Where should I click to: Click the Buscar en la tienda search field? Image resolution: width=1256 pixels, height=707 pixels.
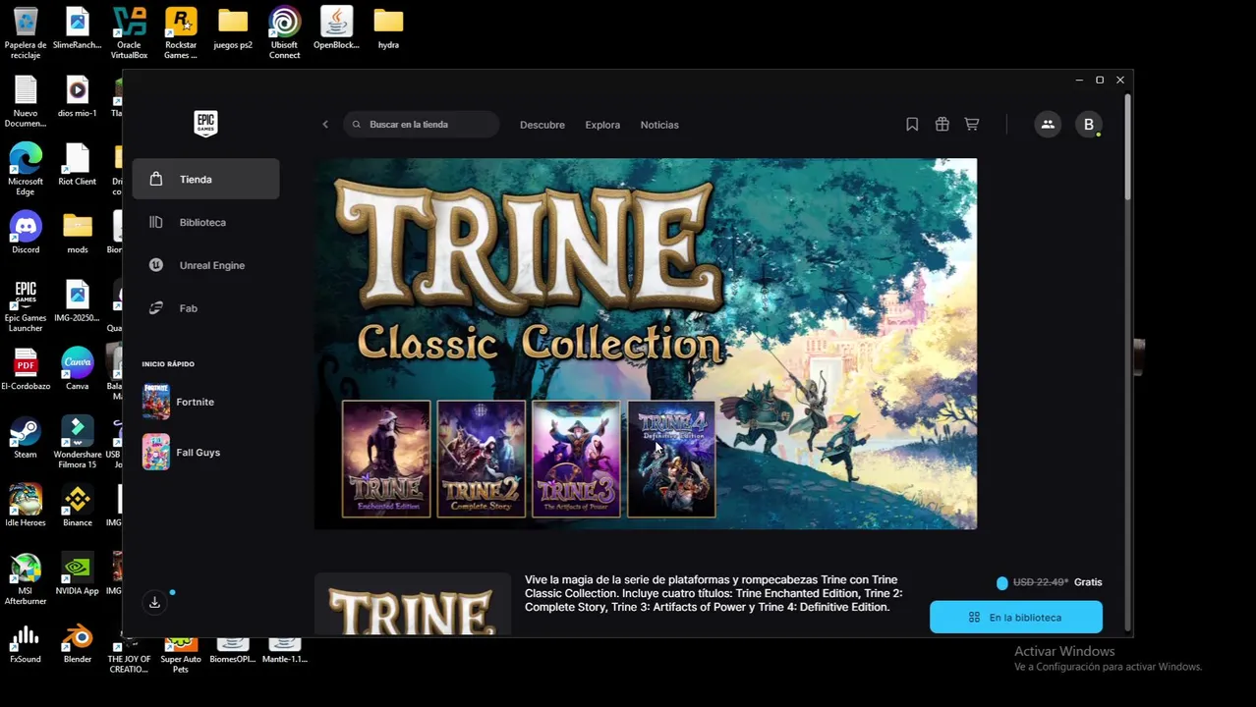422,125
